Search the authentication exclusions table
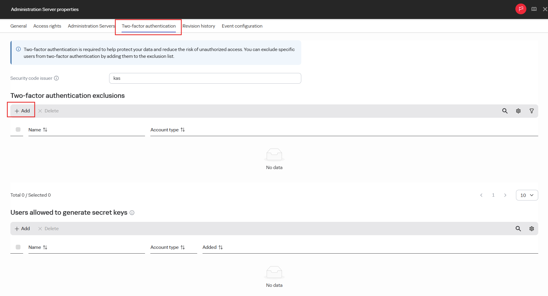 tap(505, 111)
